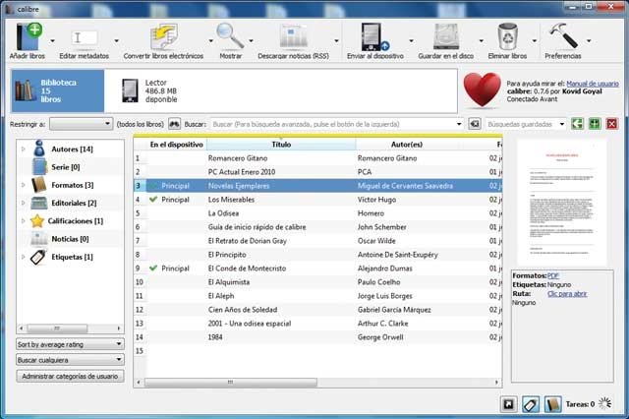This screenshot has width=629, height=419.
Task: Select the Lector device view
Action: click(x=149, y=90)
